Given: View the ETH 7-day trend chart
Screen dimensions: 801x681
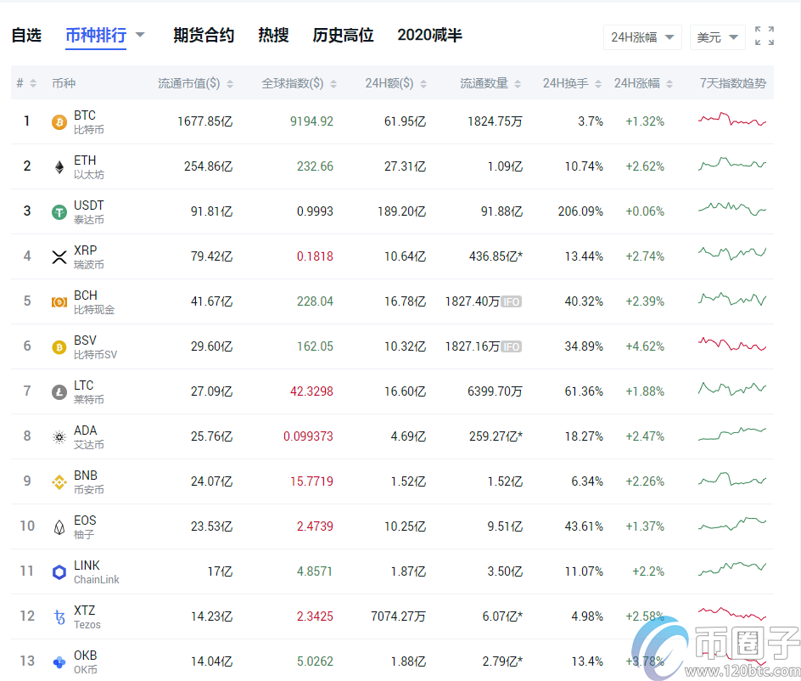Looking at the screenshot, I should [x=732, y=164].
